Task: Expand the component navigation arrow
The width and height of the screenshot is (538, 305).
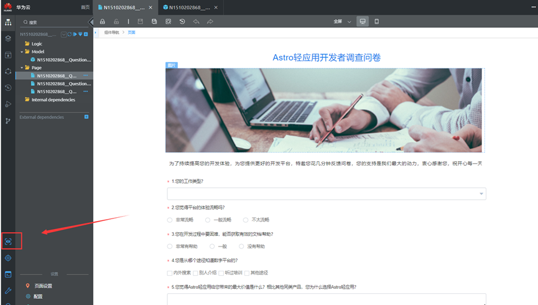Action: click(x=96, y=32)
